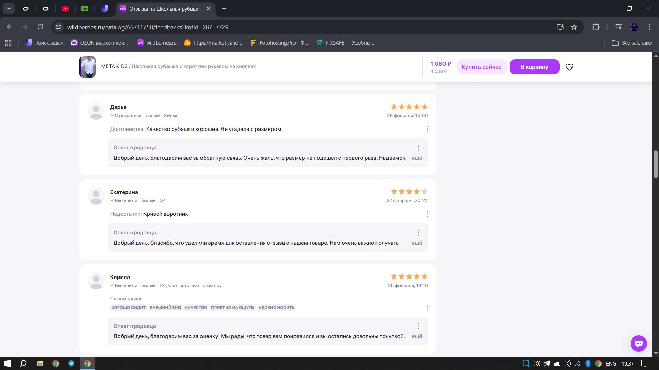
Task: Open product thumbnail of white shirt
Action: [x=88, y=67]
